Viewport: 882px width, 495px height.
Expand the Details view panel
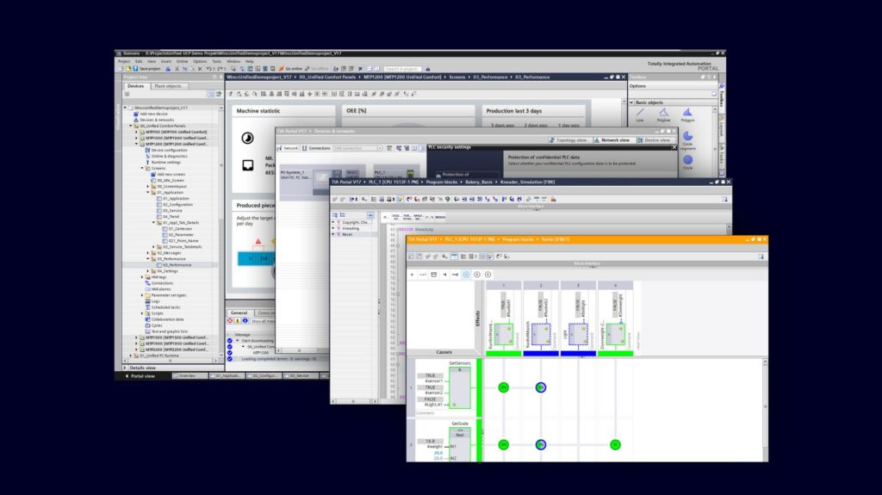[125, 368]
